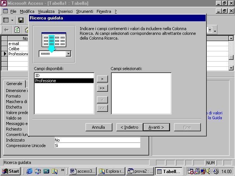This screenshot has width=235, height=176.
Task: Click the tray icon left of clock
Action: click(216, 171)
